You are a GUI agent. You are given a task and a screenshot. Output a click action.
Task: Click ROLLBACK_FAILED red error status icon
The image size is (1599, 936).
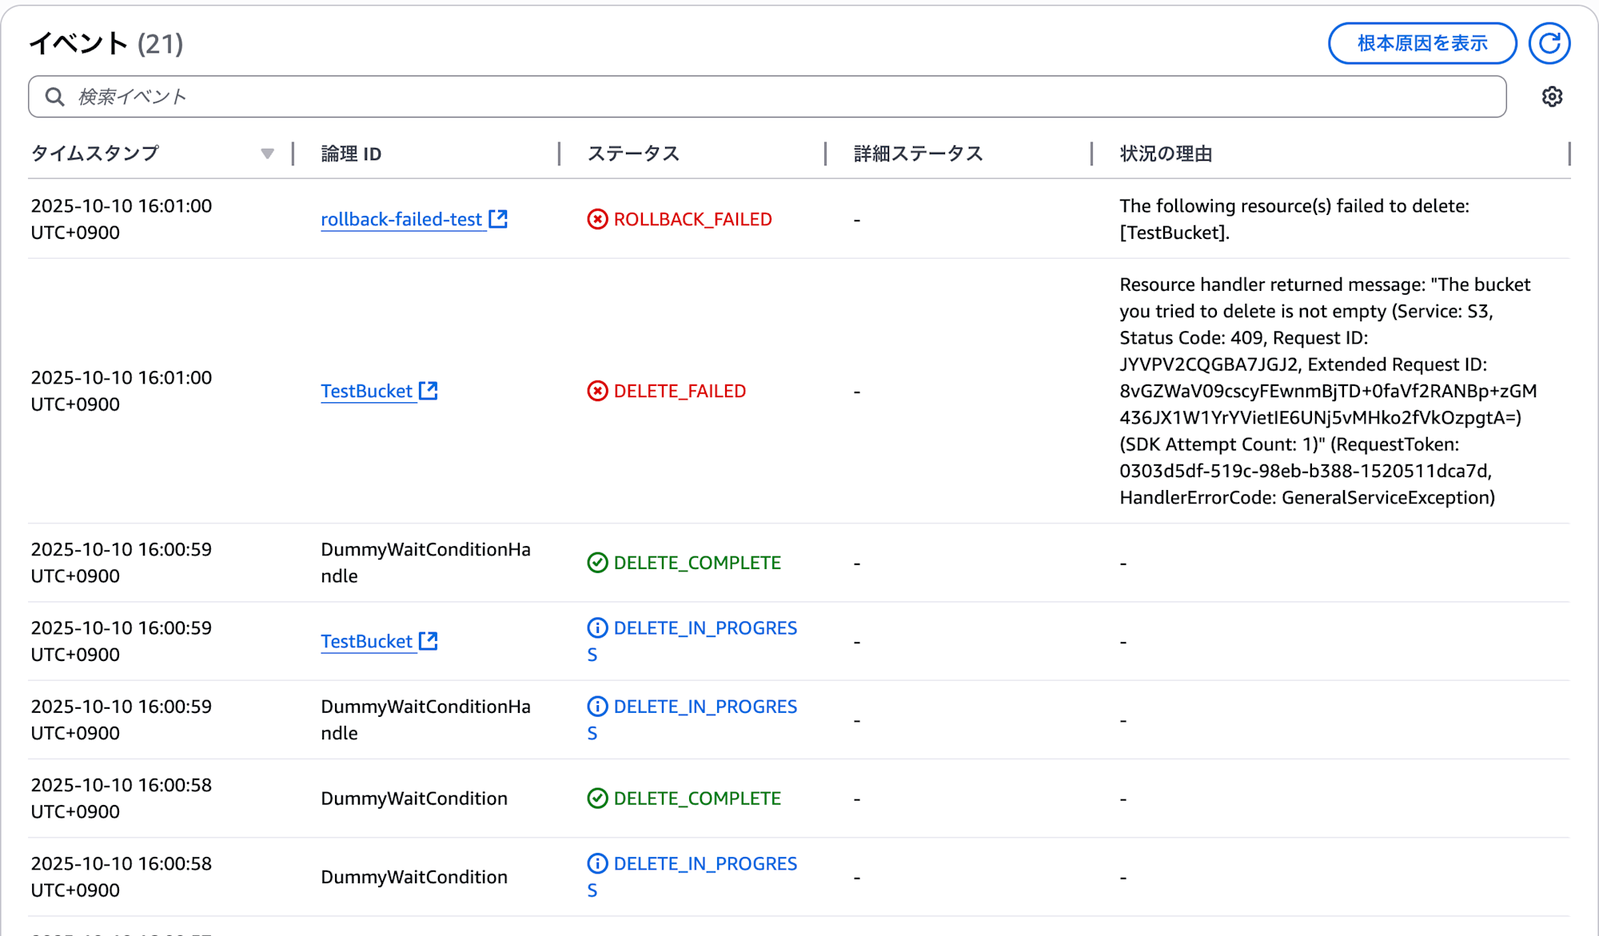point(597,219)
